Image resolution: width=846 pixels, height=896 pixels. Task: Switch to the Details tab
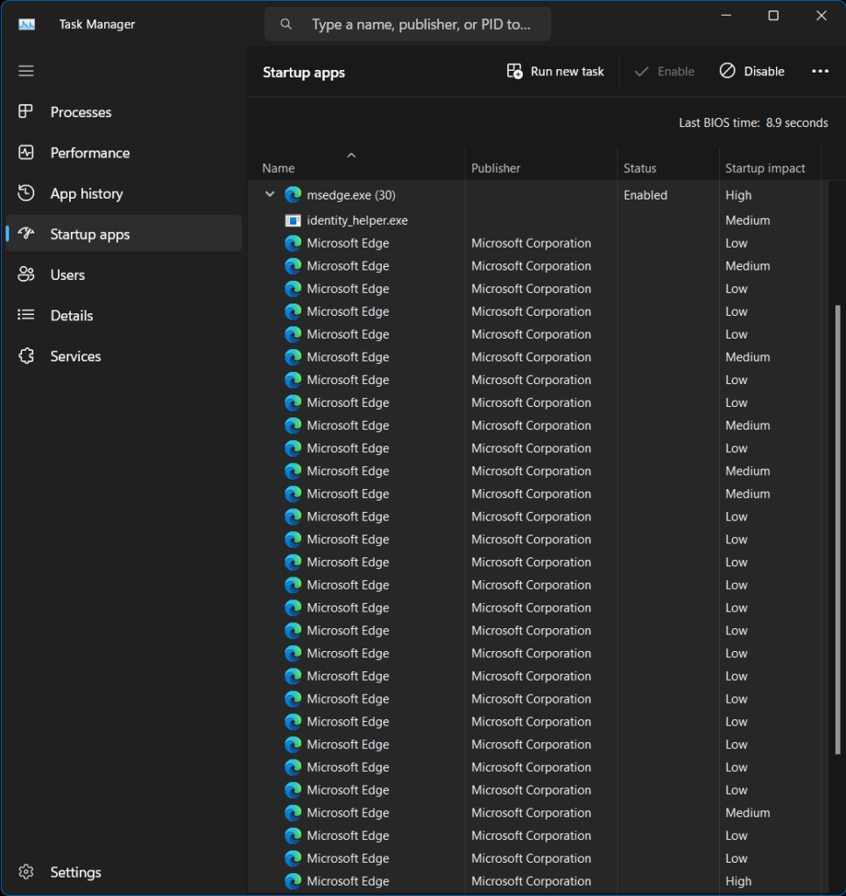click(72, 316)
